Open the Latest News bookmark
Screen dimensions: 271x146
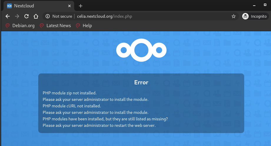click(55, 26)
